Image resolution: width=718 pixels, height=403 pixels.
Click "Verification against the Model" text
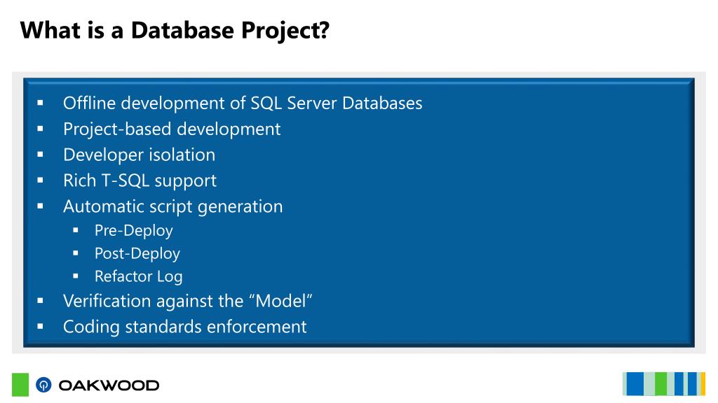(188, 301)
